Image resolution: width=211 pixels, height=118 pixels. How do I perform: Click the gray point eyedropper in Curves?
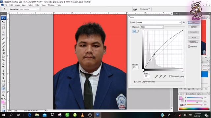pos(161,76)
